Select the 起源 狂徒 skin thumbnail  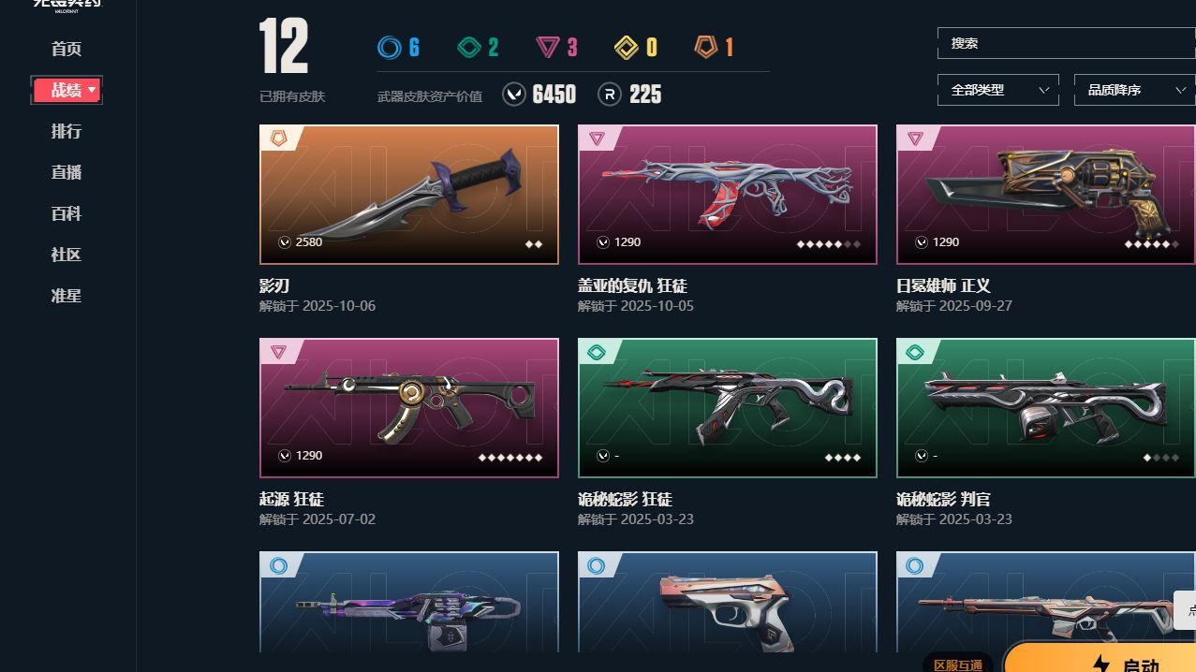[x=409, y=408]
